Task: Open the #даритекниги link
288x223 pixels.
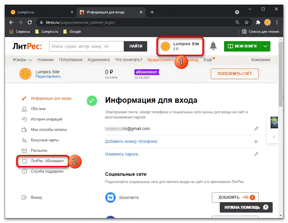Action: (x=160, y=60)
